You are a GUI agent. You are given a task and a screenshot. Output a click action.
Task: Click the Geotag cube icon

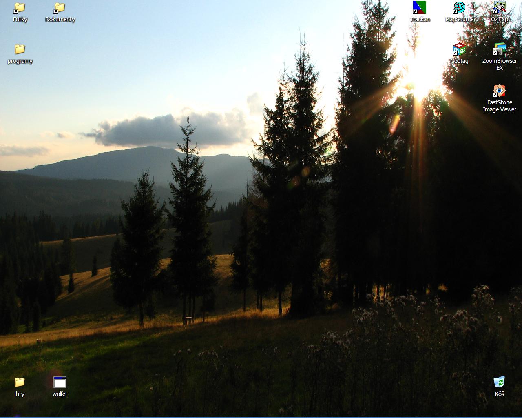coord(459,49)
